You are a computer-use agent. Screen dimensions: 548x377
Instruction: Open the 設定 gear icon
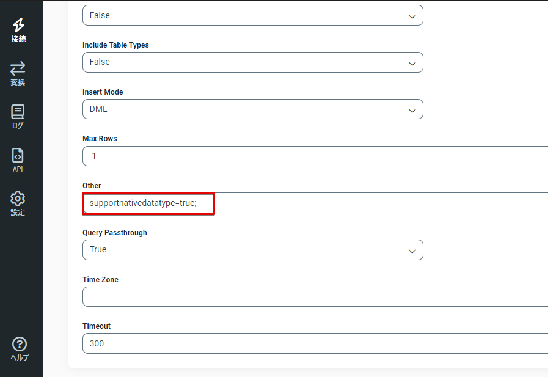click(18, 199)
